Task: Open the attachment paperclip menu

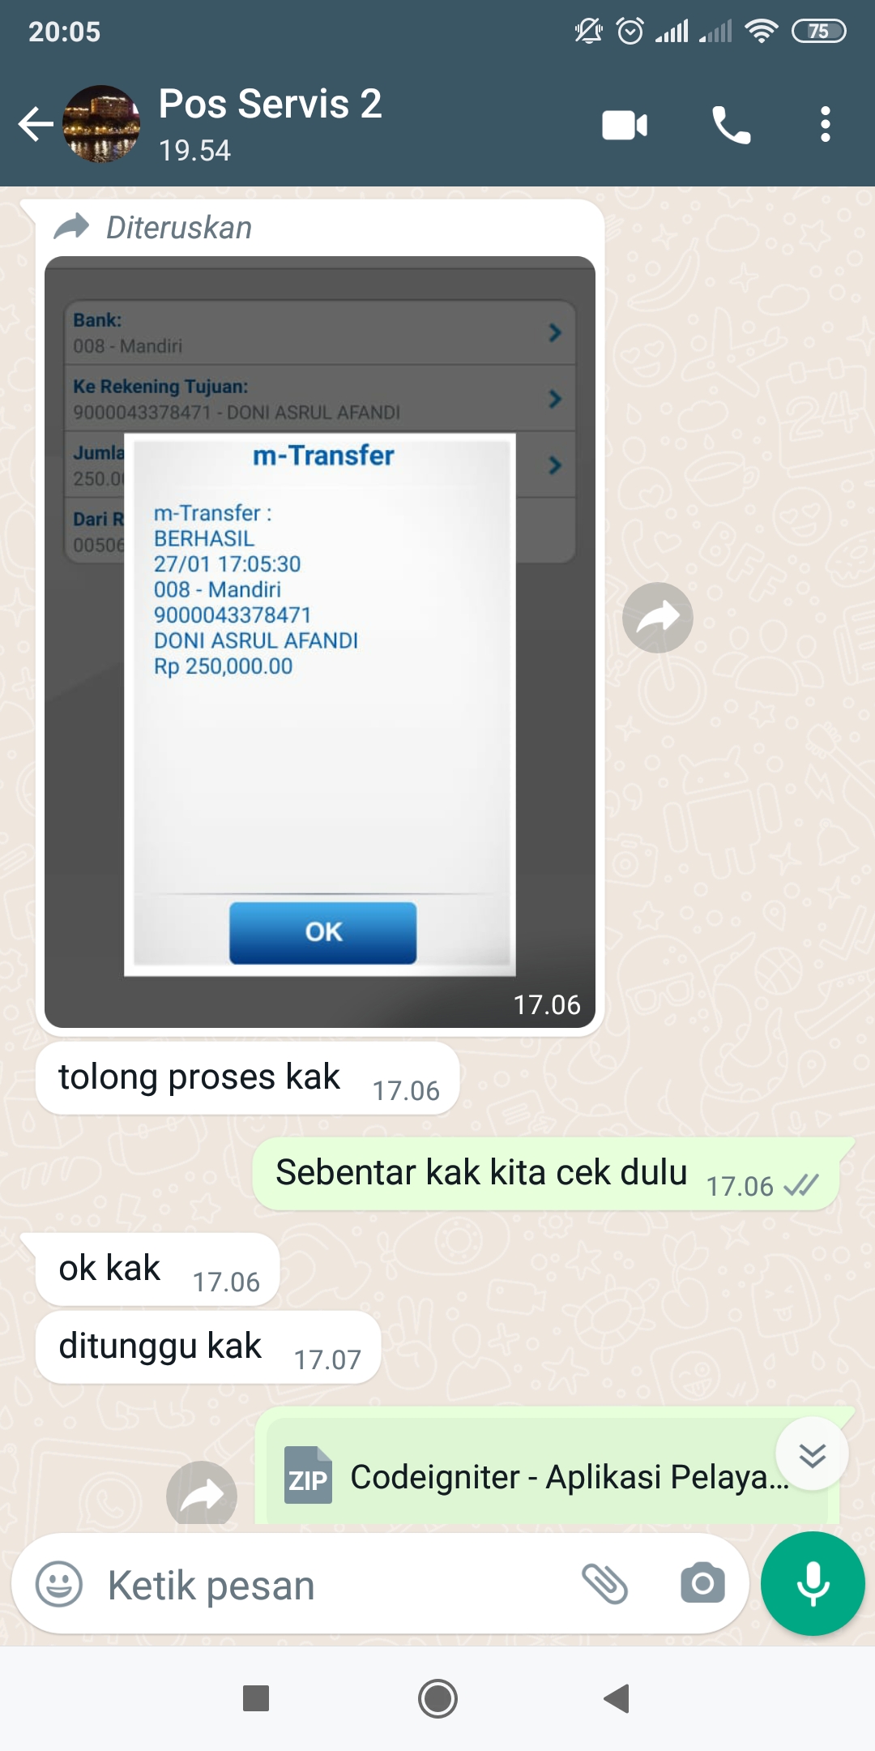Action: tap(605, 1584)
